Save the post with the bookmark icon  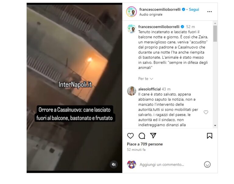click(210, 136)
